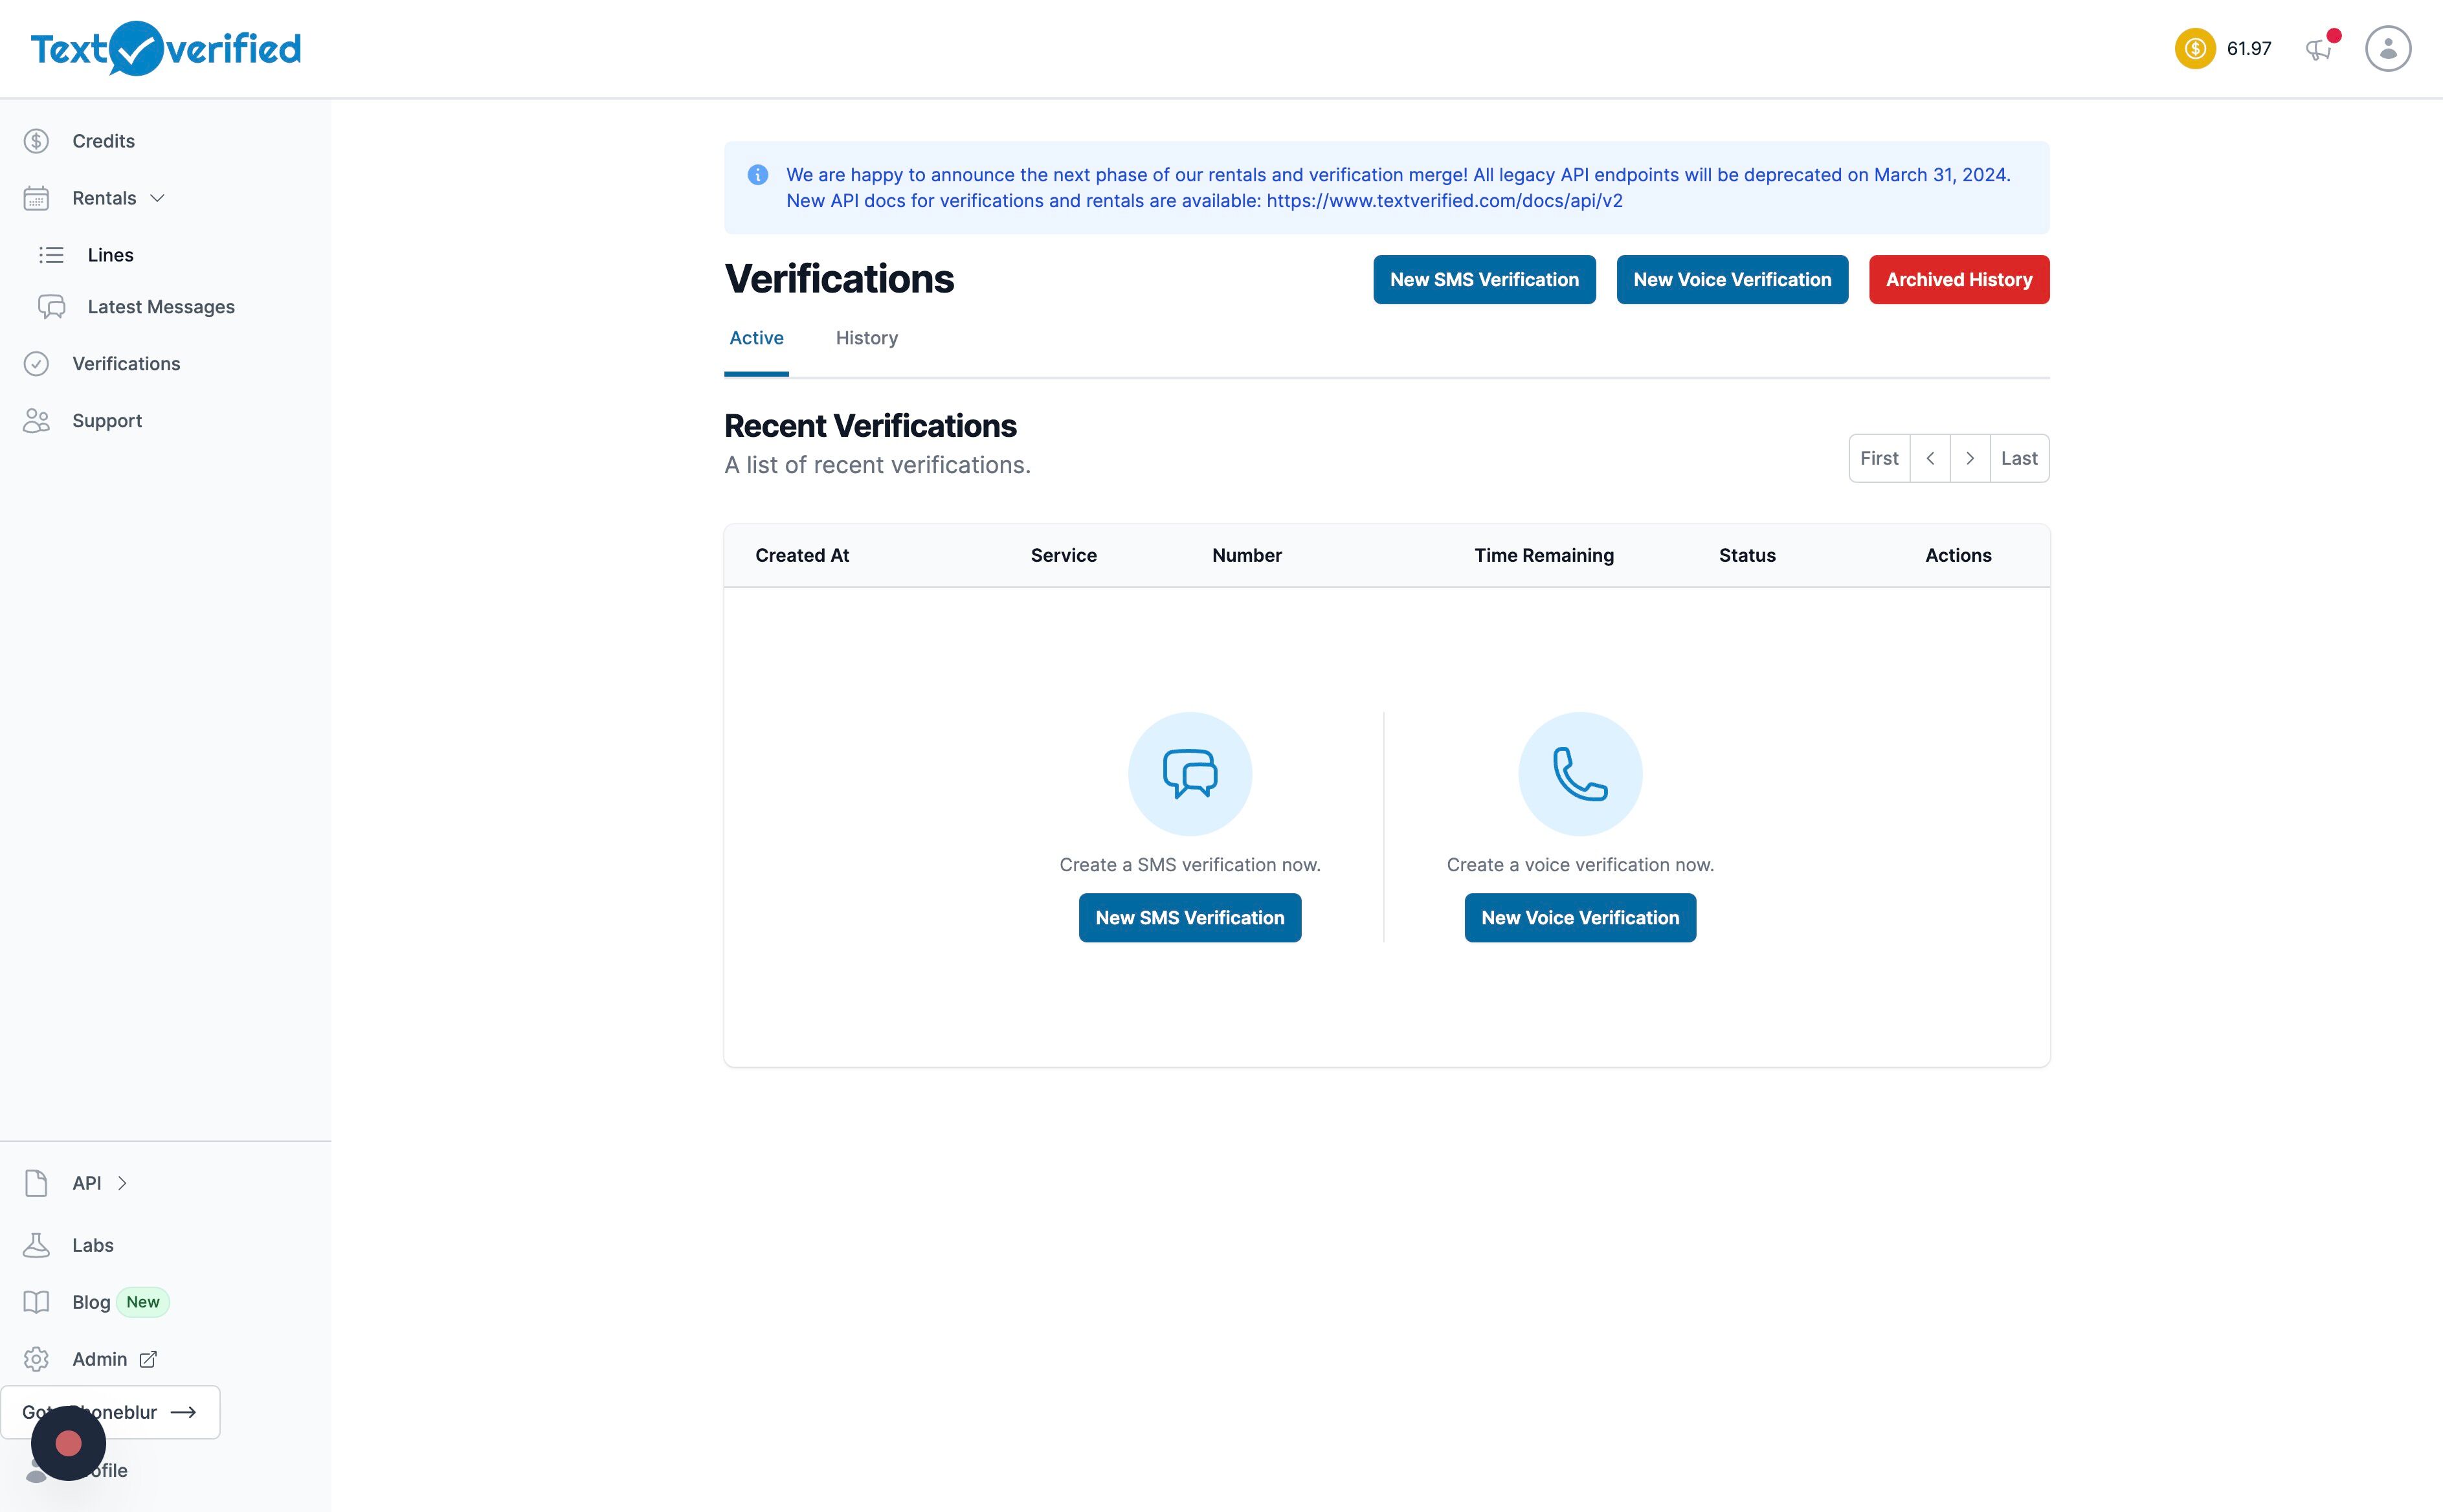2443x1512 pixels.
Task: Click the Textverified logo
Action: tap(166, 48)
